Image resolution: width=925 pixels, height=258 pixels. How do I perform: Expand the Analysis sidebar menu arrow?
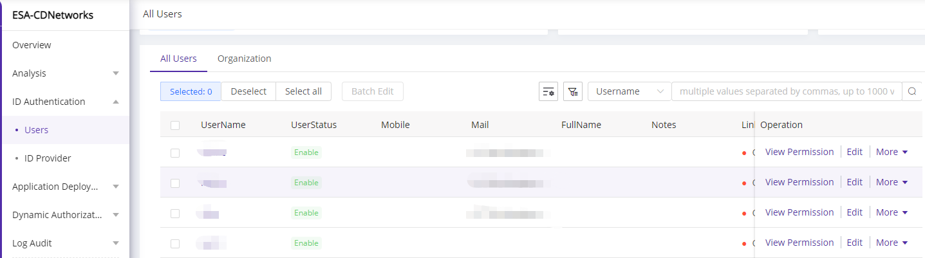tap(116, 73)
